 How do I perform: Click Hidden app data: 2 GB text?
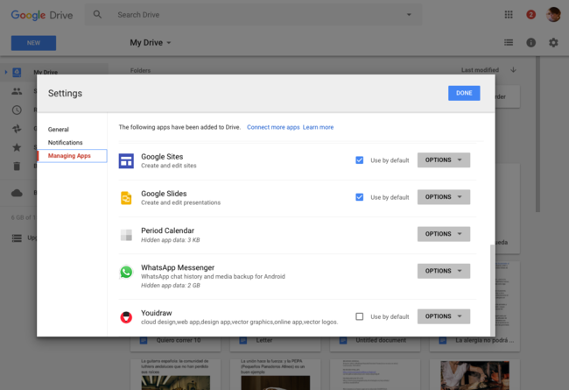click(170, 286)
